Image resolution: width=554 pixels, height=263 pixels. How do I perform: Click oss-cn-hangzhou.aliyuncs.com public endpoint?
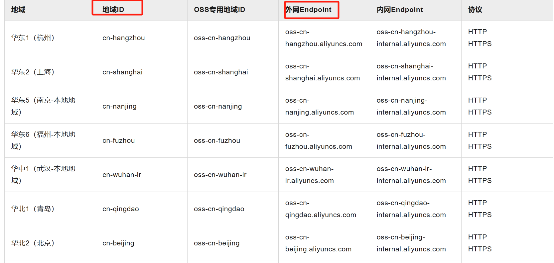324,38
